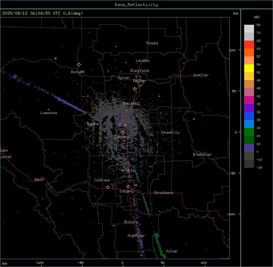Image resolution: width=273 pixels, height=267 pixels.
Task: Select the Sylvan label on the map
Action: coord(124,78)
